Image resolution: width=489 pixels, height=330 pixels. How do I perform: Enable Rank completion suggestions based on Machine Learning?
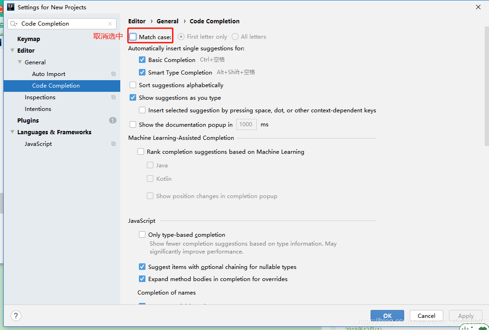141,151
